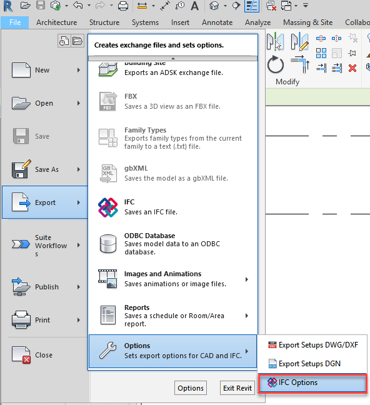Image resolution: width=370 pixels, height=405 pixels.
Task: Click the Exit Revit button
Action: pos(237,388)
